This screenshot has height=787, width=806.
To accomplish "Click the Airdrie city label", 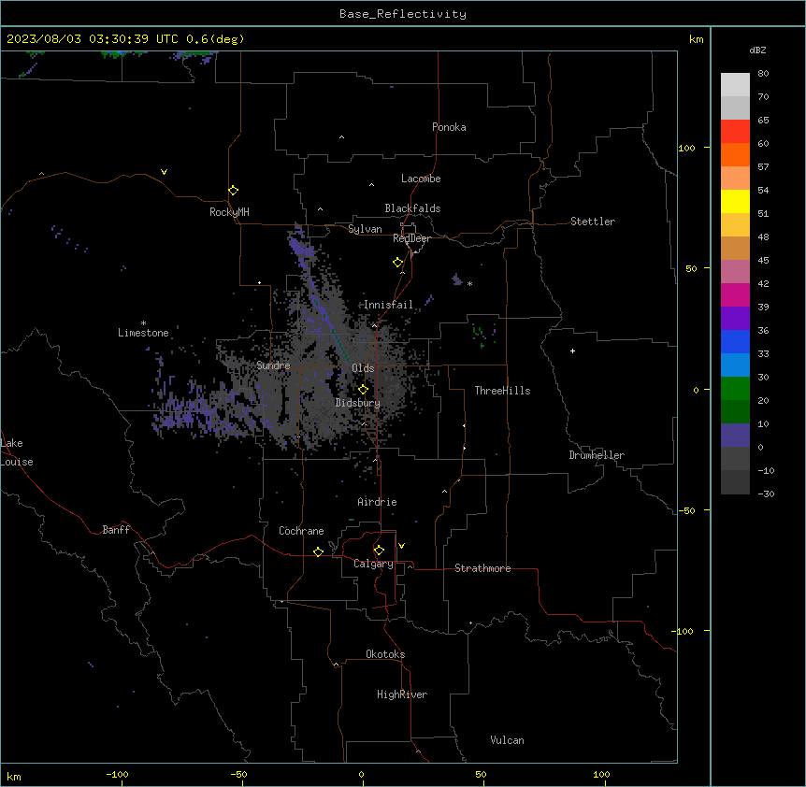I will click(378, 502).
